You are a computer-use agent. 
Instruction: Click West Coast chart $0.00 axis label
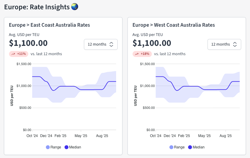pyautogui.click(x=151, y=130)
